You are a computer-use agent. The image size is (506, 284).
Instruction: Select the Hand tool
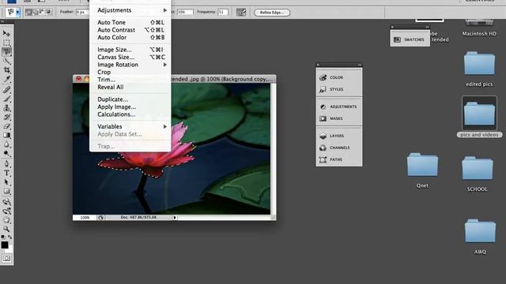[x=6, y=220]
